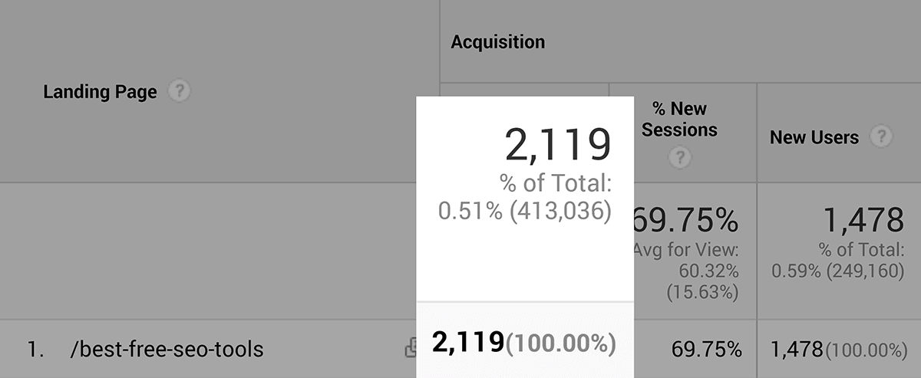Open /best-free-seo-tools page via the popout icon
Viewport: 921px width, 378px height.
tap(410, 349)
